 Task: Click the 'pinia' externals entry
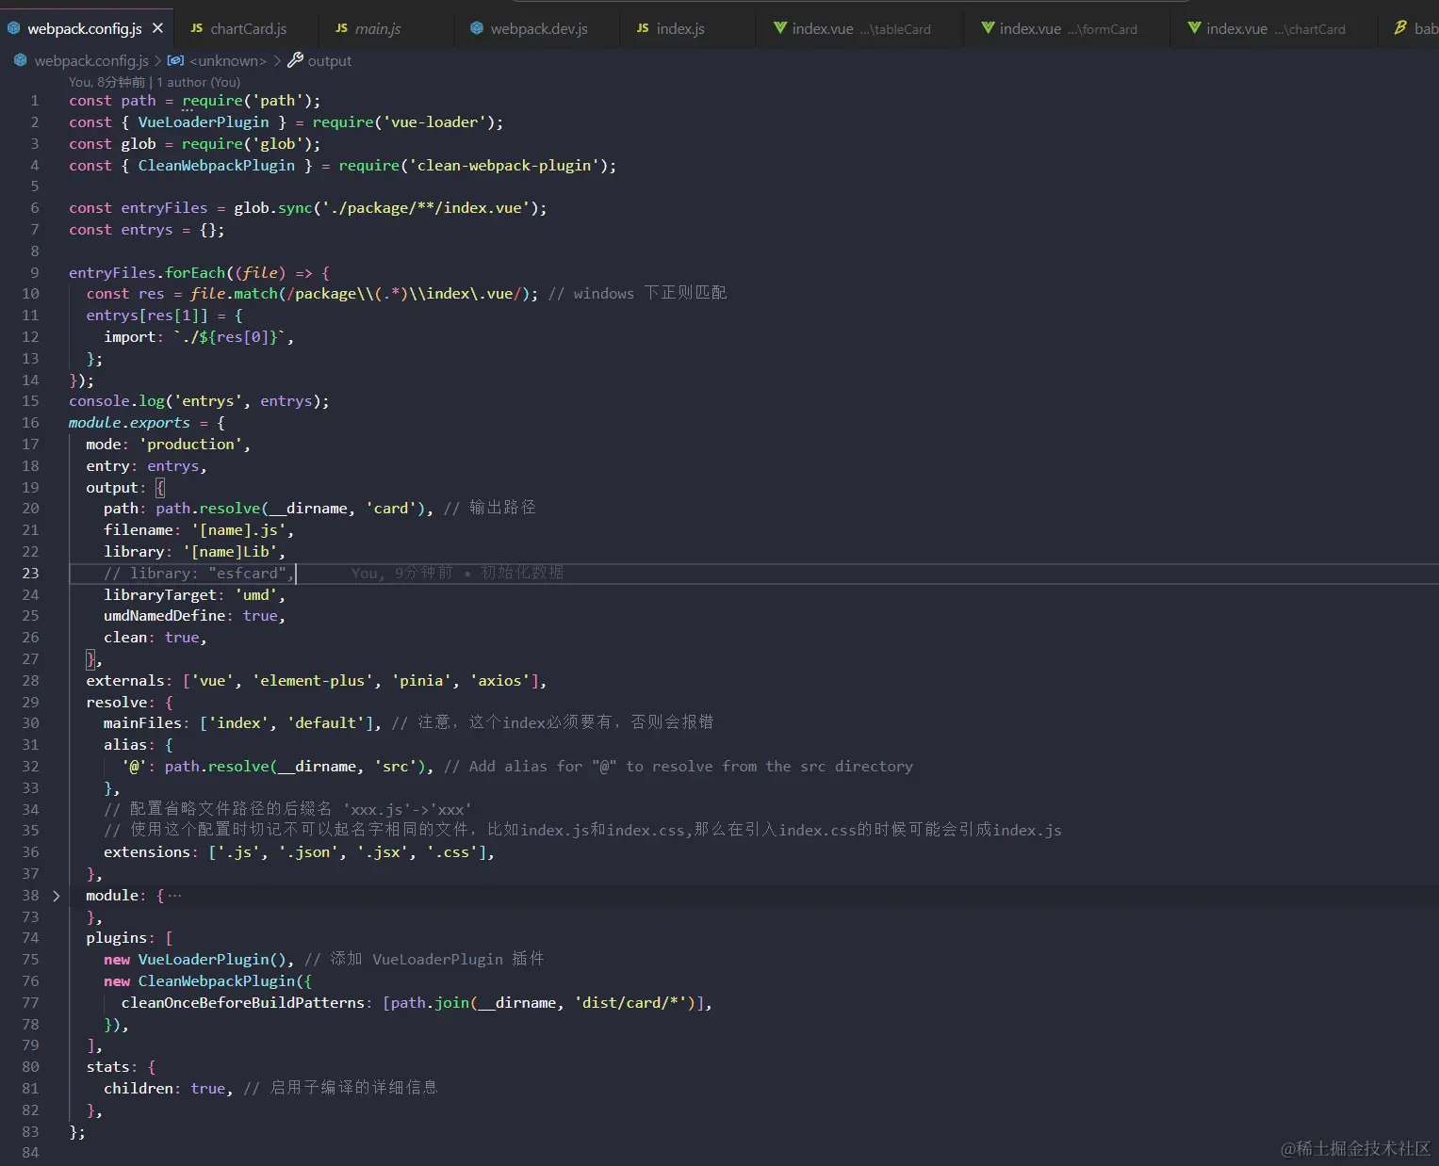click(421, 681)
